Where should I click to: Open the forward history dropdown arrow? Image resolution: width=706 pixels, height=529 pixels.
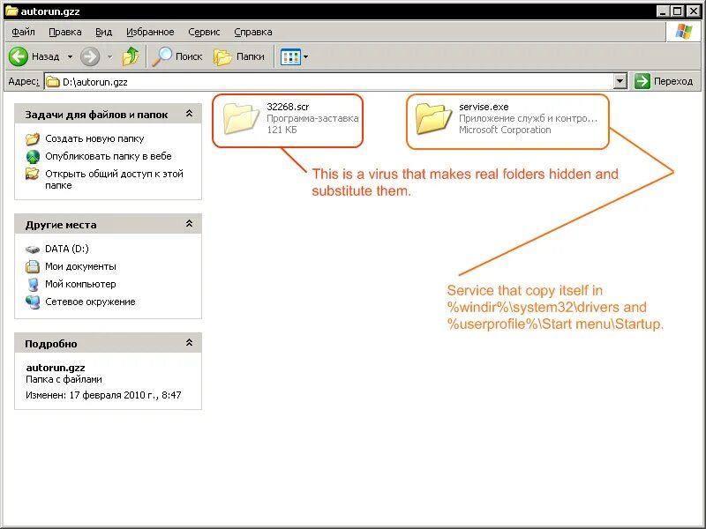click(x=109, y=56)
